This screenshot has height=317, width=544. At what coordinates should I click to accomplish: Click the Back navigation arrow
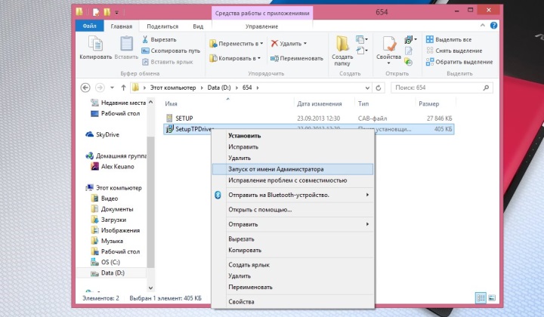coord(85,88)
